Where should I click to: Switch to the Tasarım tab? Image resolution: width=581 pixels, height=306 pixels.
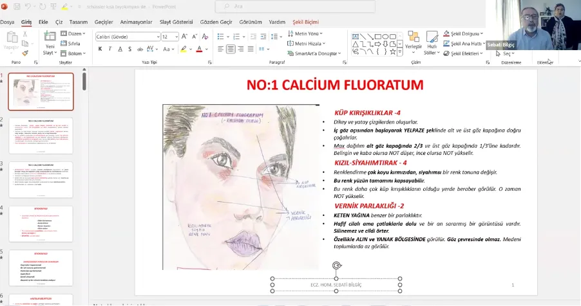click(x=79, y=21)
